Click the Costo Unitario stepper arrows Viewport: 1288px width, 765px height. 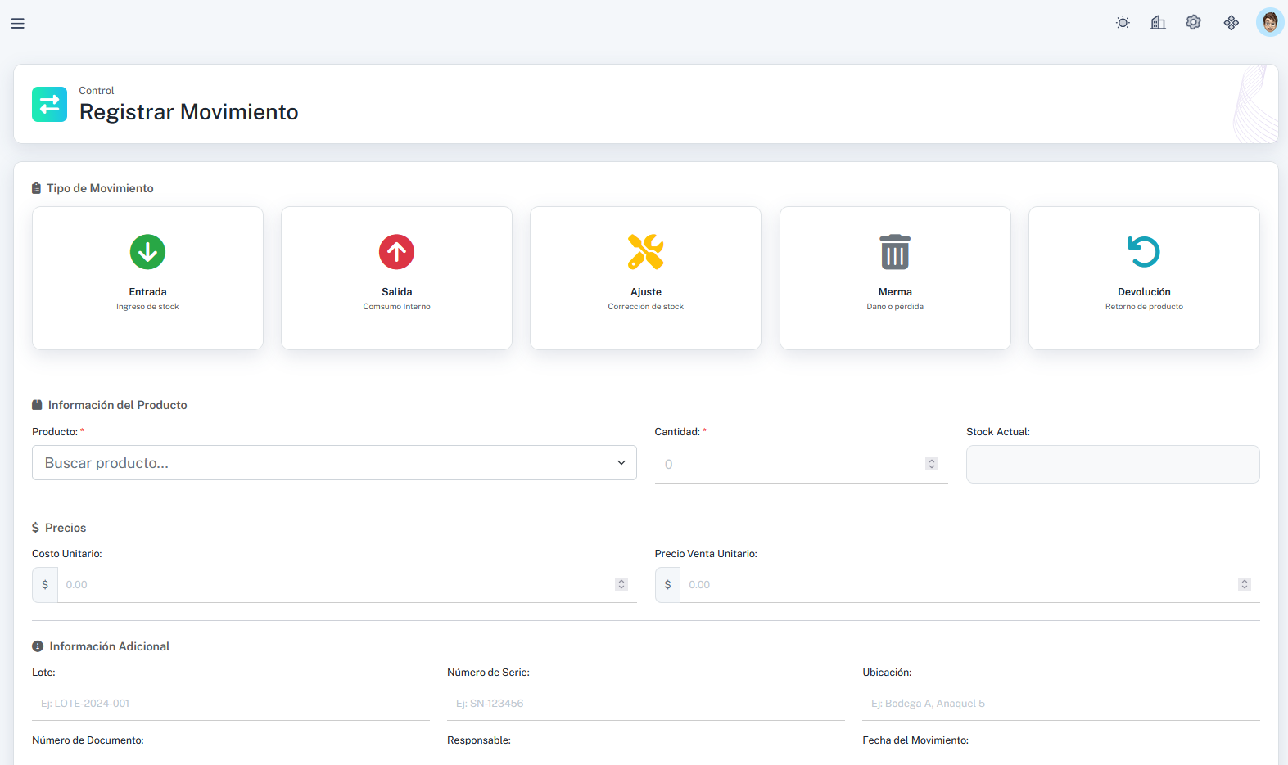click(621, 584)
